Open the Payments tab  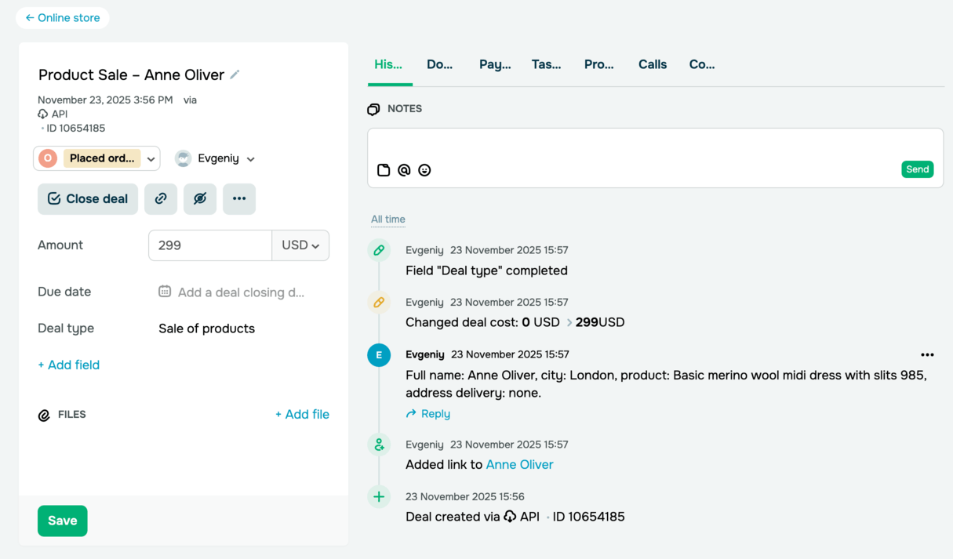coord(495,65)
